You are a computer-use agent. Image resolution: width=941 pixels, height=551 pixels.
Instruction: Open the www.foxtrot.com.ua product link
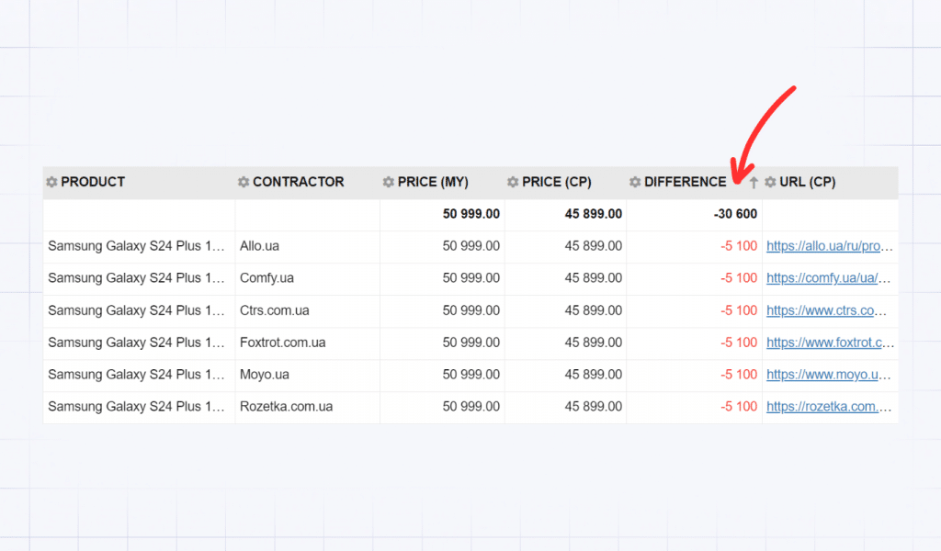(x=829, y=343)
